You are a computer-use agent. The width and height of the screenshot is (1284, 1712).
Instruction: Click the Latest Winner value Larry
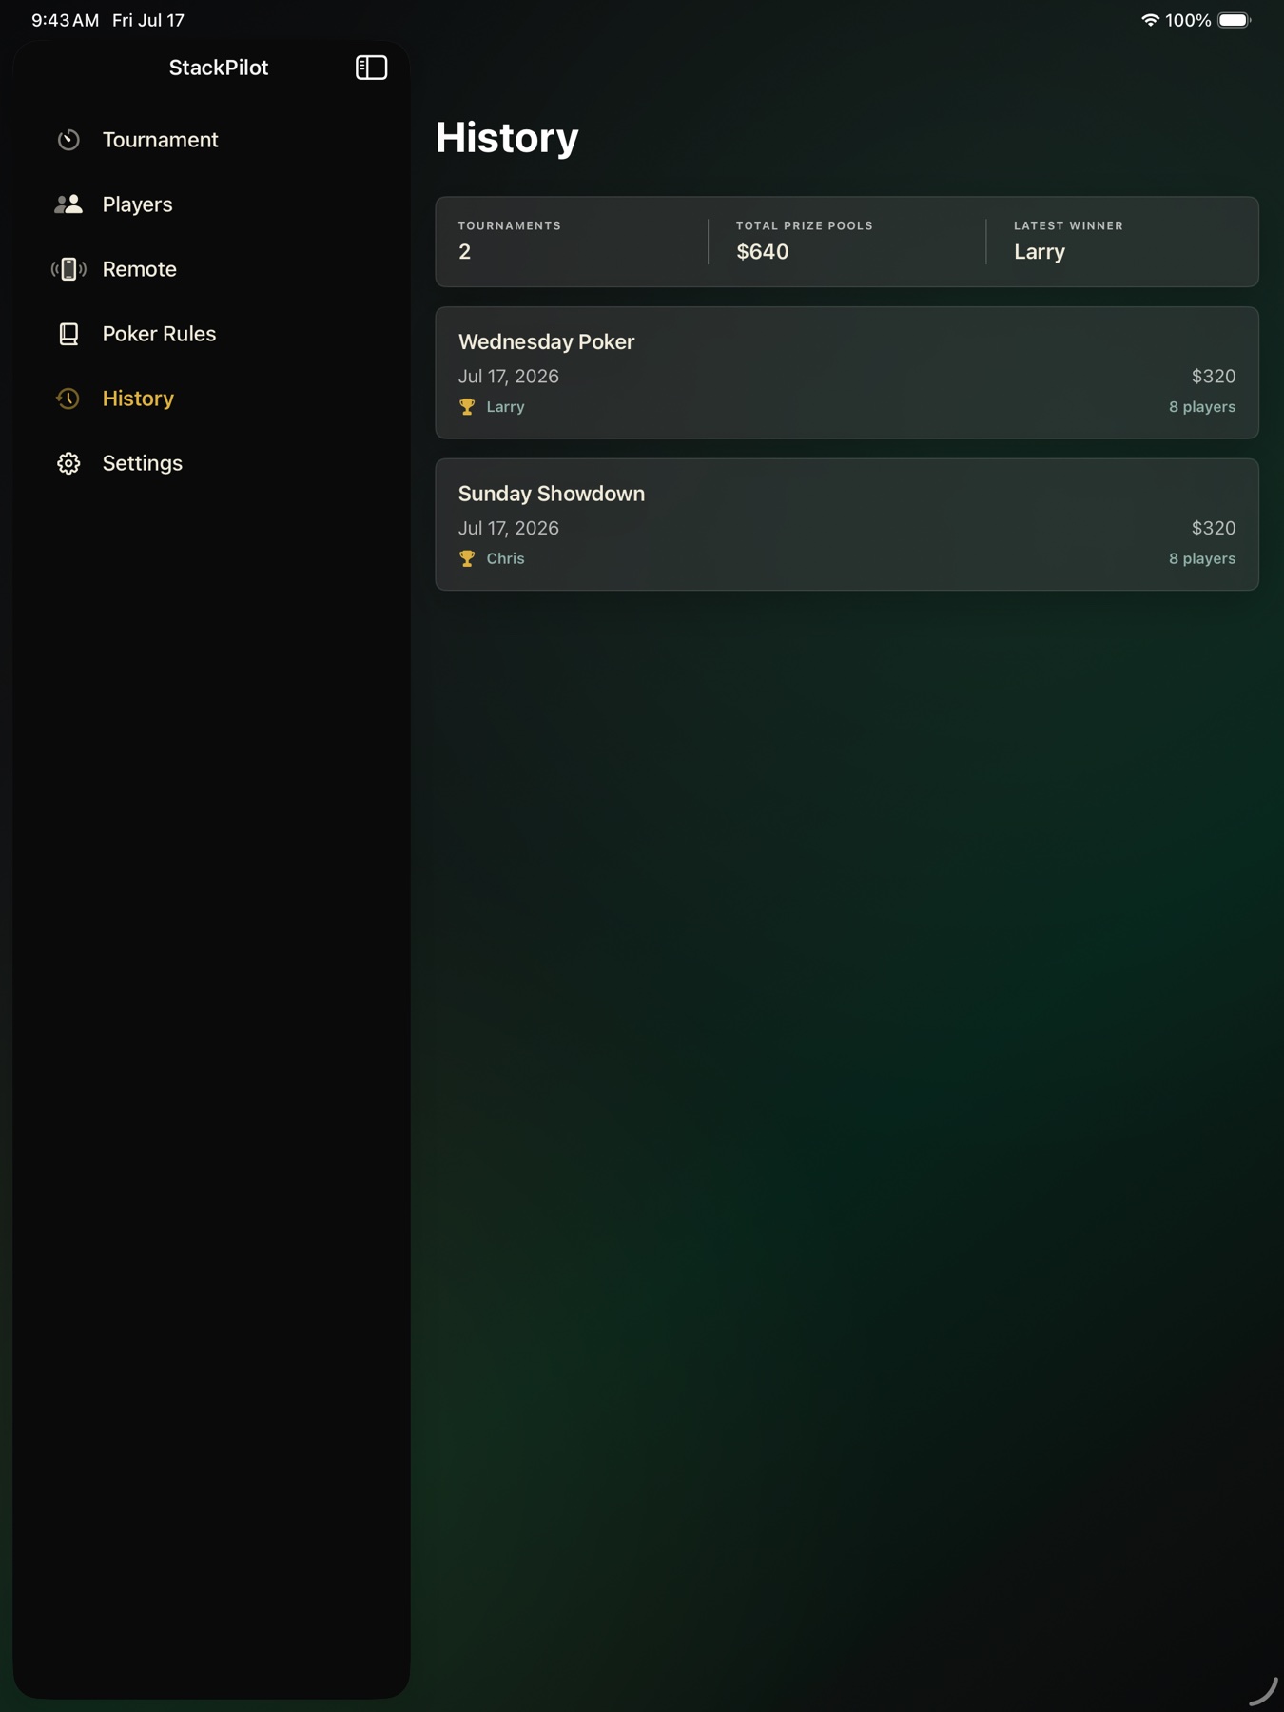[1040, 252]
